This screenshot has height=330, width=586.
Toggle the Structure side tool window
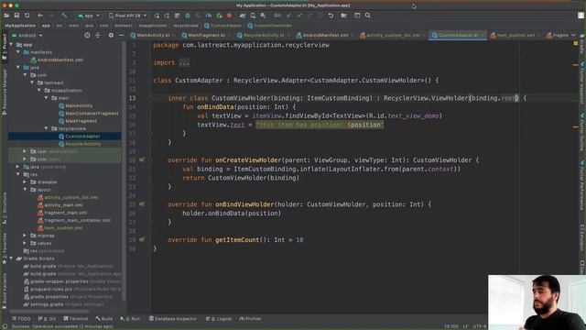click(x=5, y=209)
